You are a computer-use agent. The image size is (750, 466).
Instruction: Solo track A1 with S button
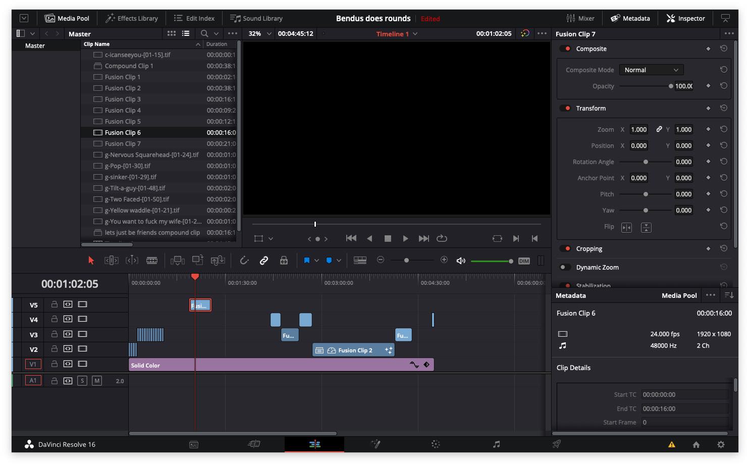point(82,381)
